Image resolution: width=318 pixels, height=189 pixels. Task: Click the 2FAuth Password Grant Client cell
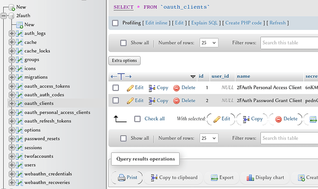269,101
